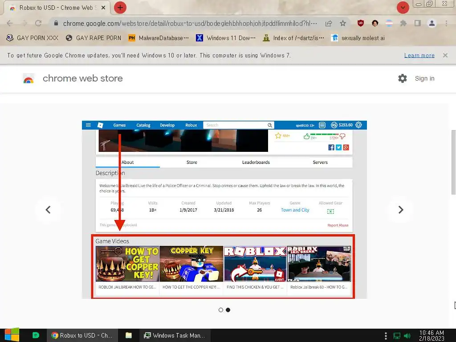This screenshot has width=456, height=342.
Task: Click the Learn more update link
Action: pyautogui.click(x=419, y=55)
